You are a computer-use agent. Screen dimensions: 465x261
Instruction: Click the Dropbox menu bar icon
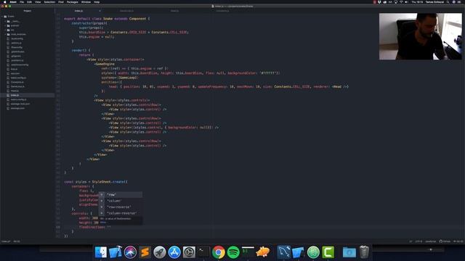coord(379,2)
